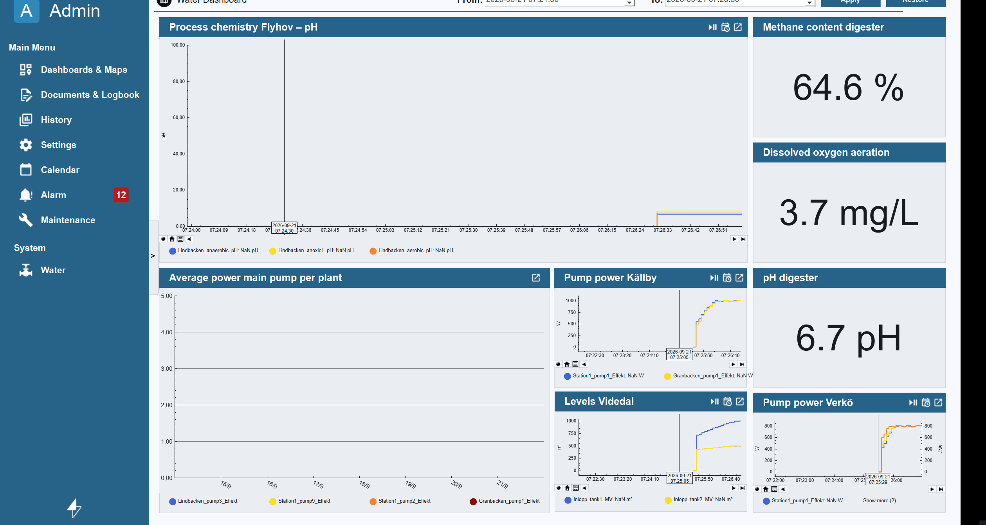The image size is (986, 525).
Task: Toggle Inlopp_tank2_MV legend in Levels Videdal
Action: coord(699,500)
